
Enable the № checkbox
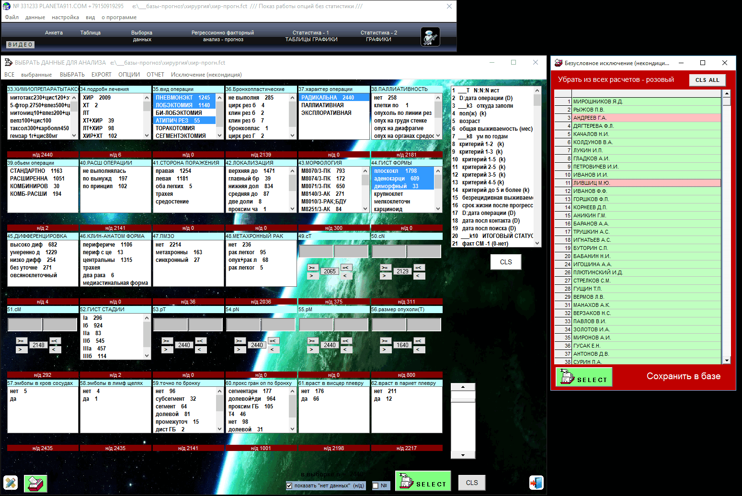(376, 485)
